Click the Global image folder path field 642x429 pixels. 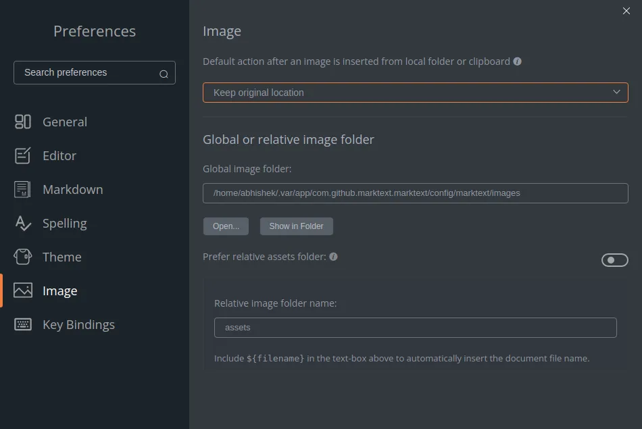(415, 193)
